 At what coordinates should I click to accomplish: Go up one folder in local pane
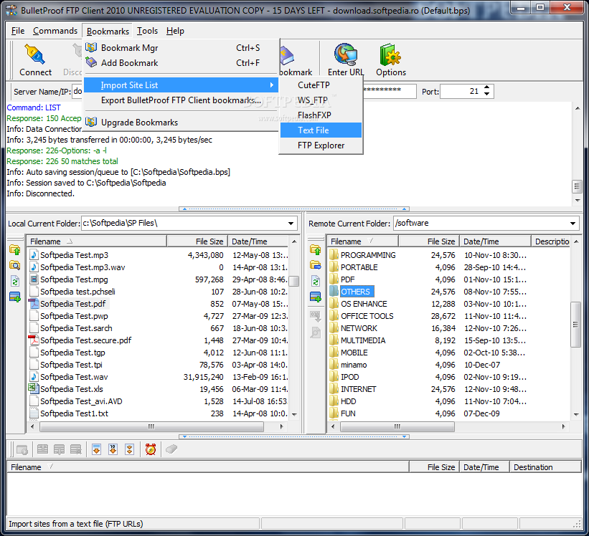(x=14, y=250)
